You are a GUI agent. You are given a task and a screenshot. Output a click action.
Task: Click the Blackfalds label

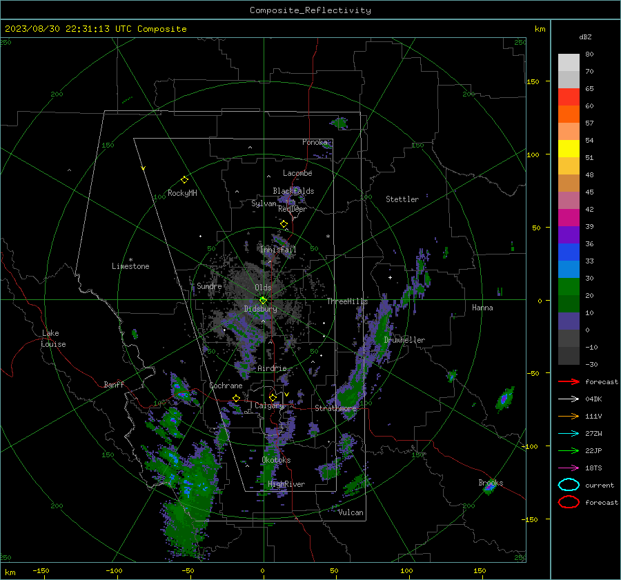click(293, 191)
